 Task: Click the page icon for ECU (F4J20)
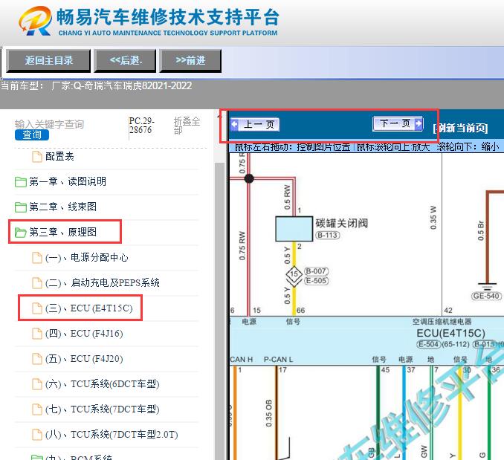click(37, 359)
